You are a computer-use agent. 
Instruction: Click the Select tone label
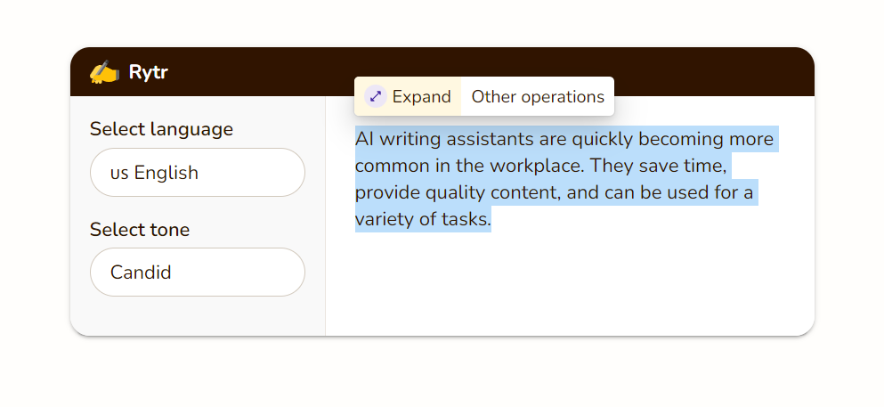click(x=140, y=230)
